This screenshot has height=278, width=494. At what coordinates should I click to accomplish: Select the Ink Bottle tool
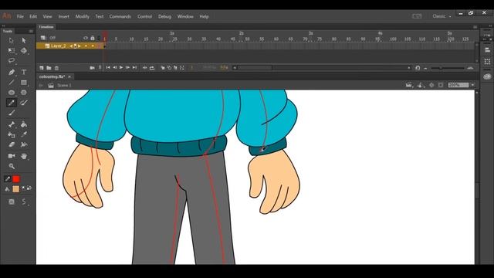tap(12, 134)
